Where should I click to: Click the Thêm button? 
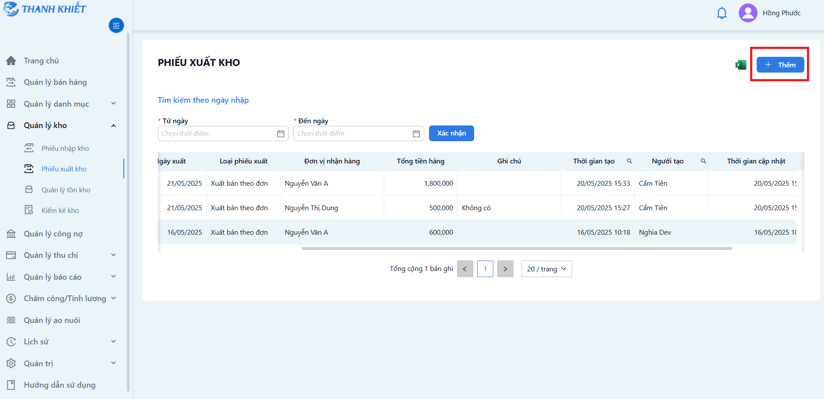coord(780,65)
